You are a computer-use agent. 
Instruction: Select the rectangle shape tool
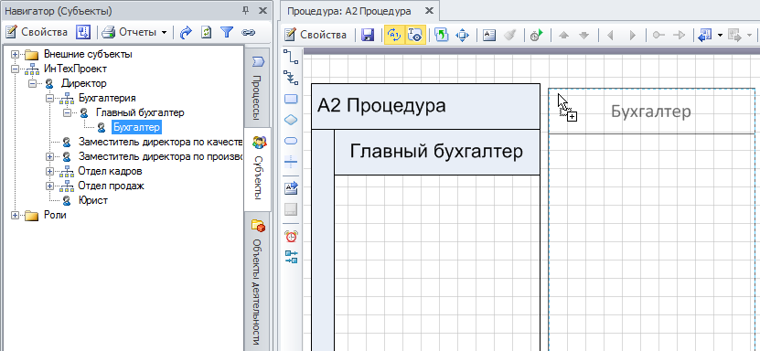point(291,99)
